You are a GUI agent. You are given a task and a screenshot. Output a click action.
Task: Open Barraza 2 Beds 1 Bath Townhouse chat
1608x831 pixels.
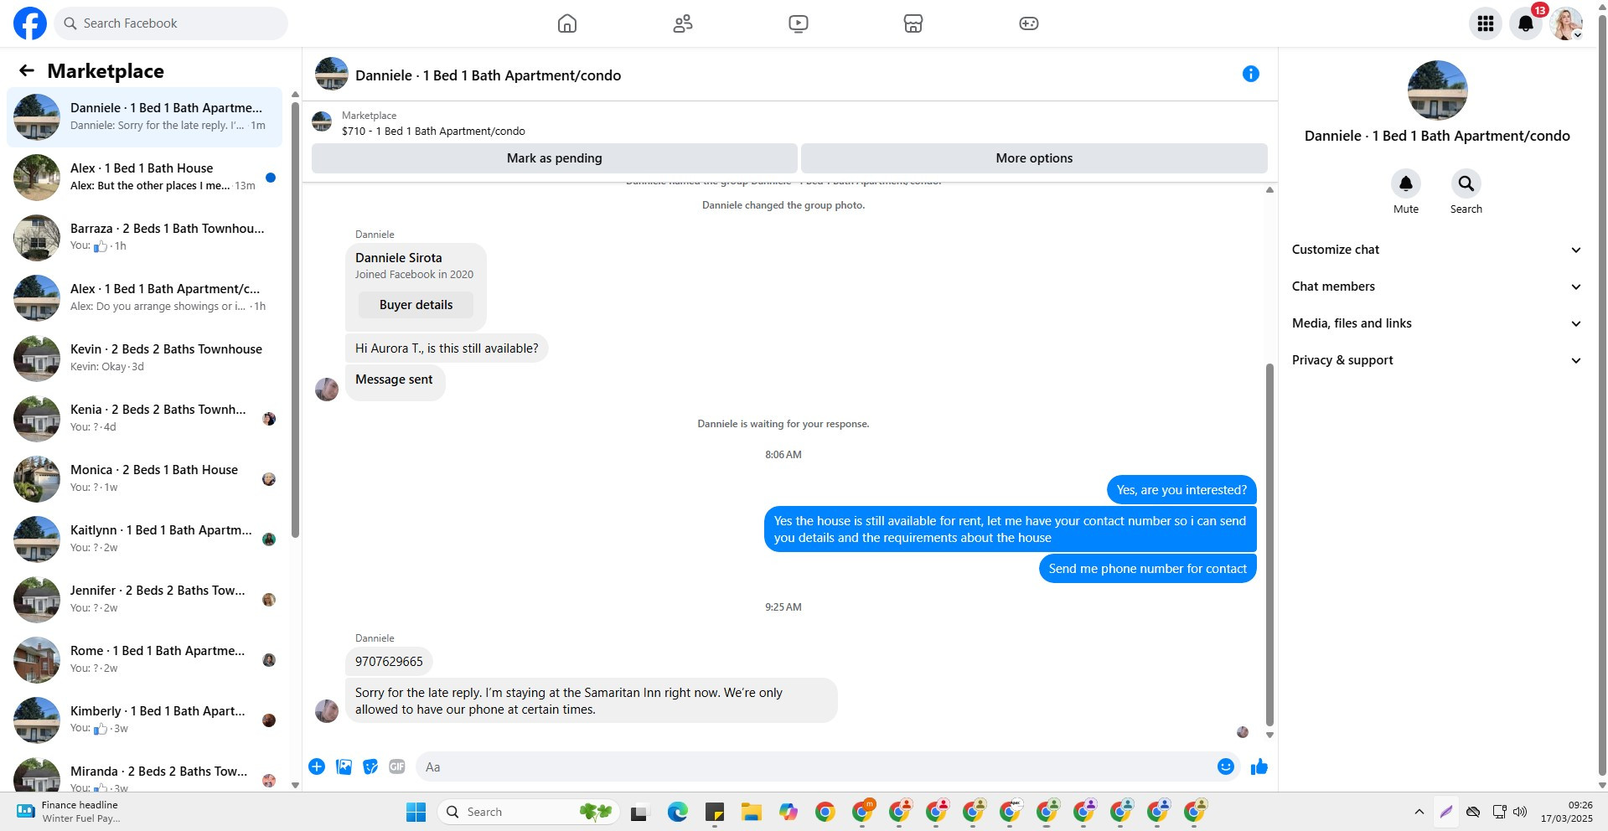[144, 238]
